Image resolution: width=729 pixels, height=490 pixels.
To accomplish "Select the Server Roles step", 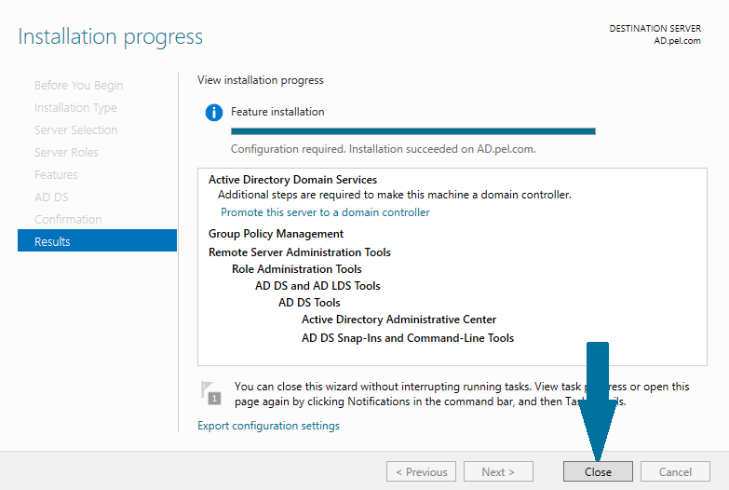I will click(x=66, y=152).
